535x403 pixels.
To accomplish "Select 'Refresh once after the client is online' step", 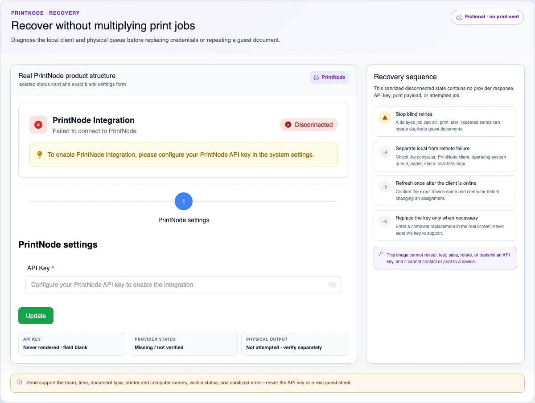I will 445,191.
